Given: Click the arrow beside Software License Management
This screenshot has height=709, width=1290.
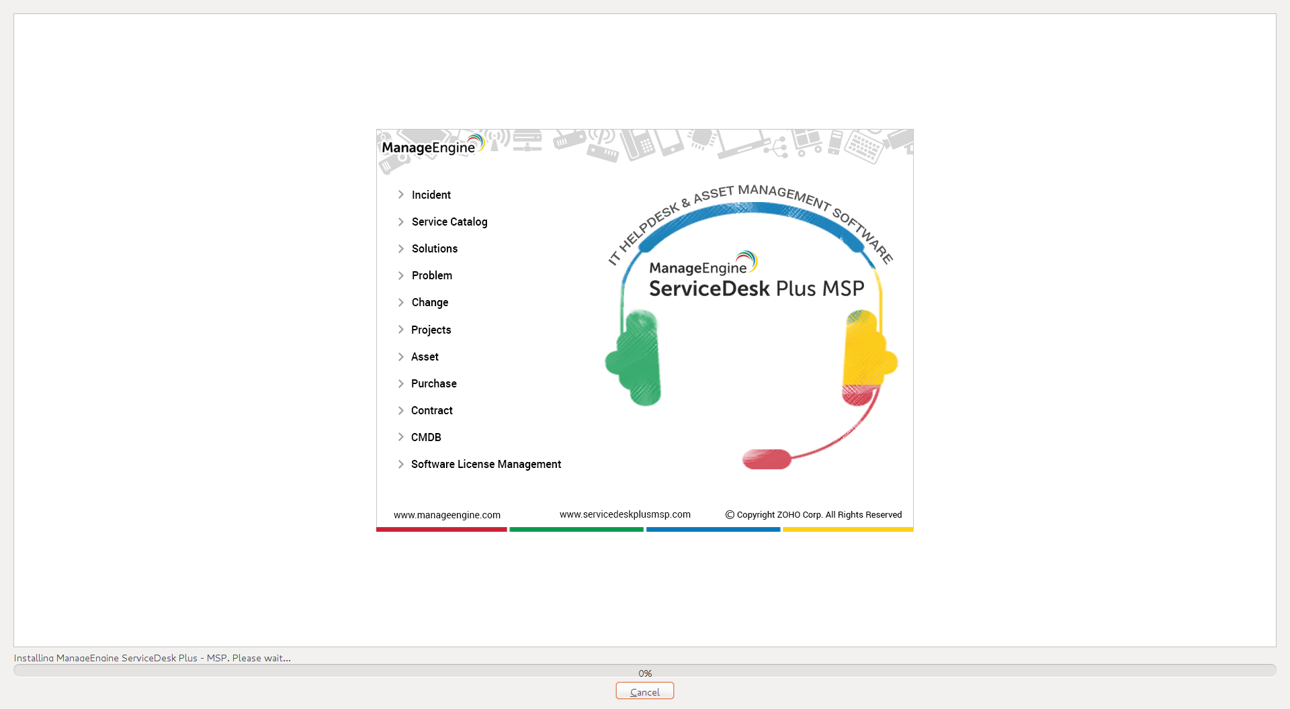Looking at the screenshot, I should coord(401,464).
